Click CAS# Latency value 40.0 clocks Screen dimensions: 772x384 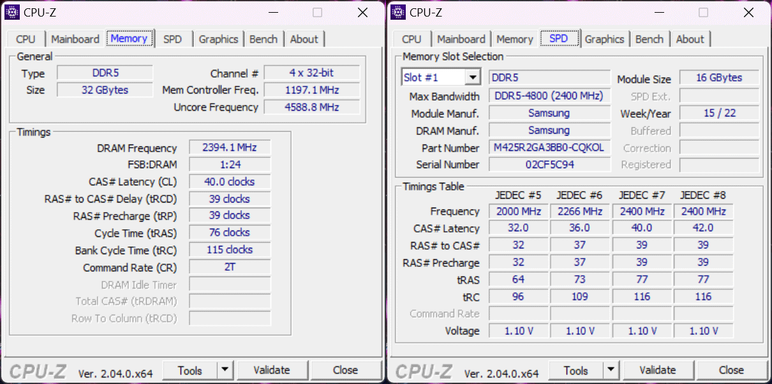click(x=230, y=181)
